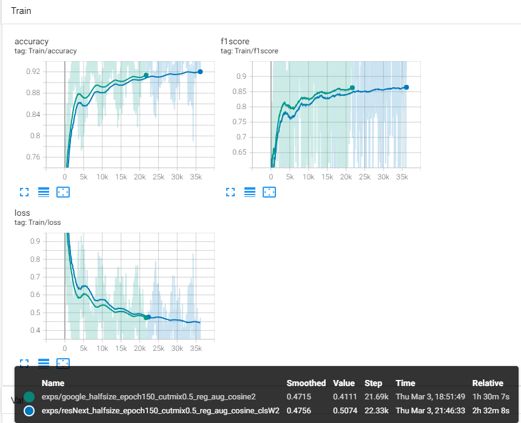Click the blue endpoint marker on f1score chart
521x423 pixels.
pyautogui.click(x=406, y=87)
